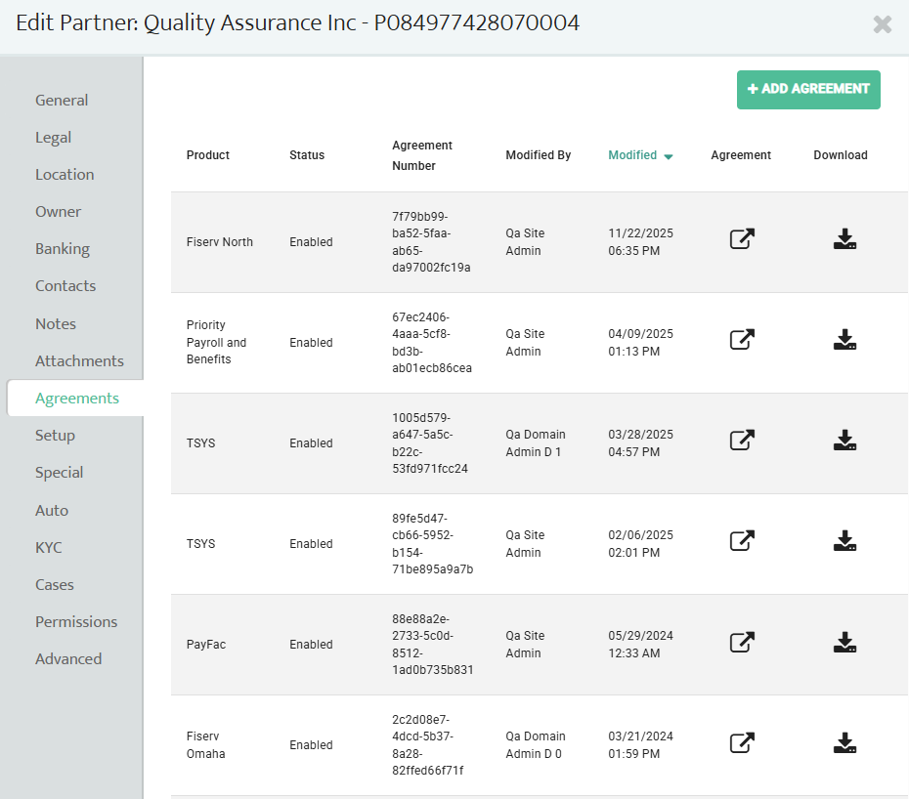Open the Notes tab
The width and height of the screenshot is (909, 799).
point(56,324)
